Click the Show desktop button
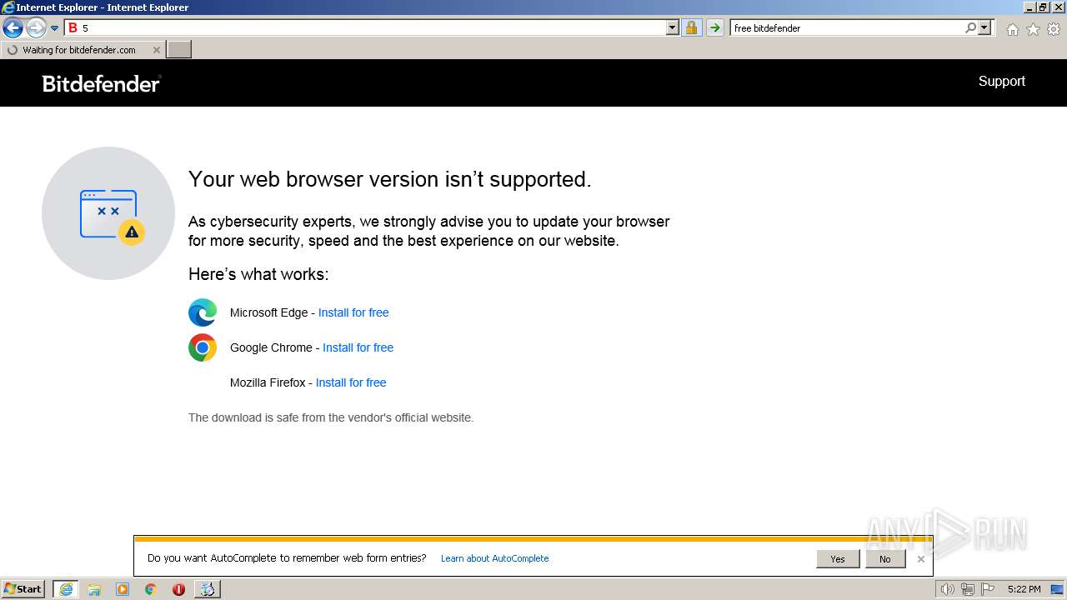The width and height of the screenshot is (1067, 600). [1058, 589]
